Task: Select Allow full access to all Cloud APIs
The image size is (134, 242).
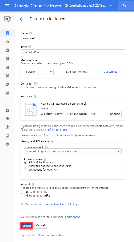Action: tap(25, 166)
